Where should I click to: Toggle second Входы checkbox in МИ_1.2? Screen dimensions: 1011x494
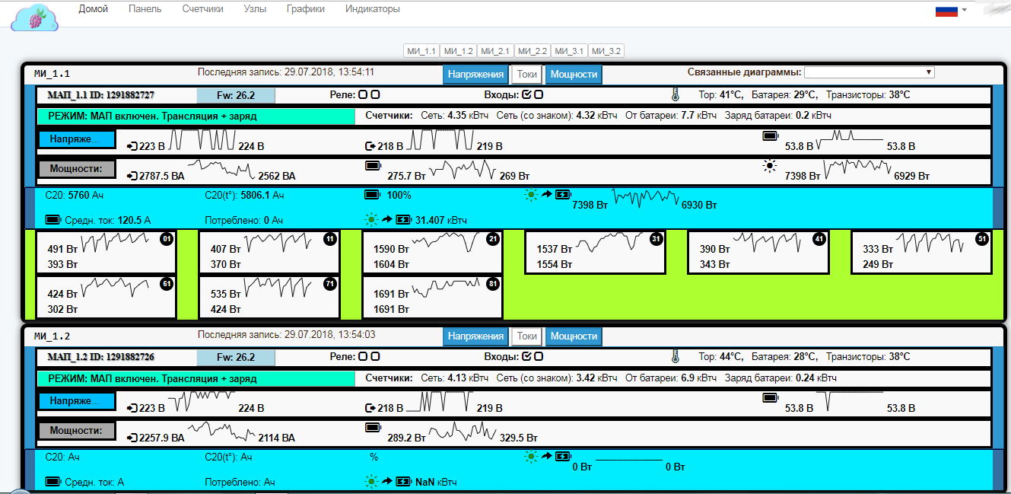[x=539, y=356]
